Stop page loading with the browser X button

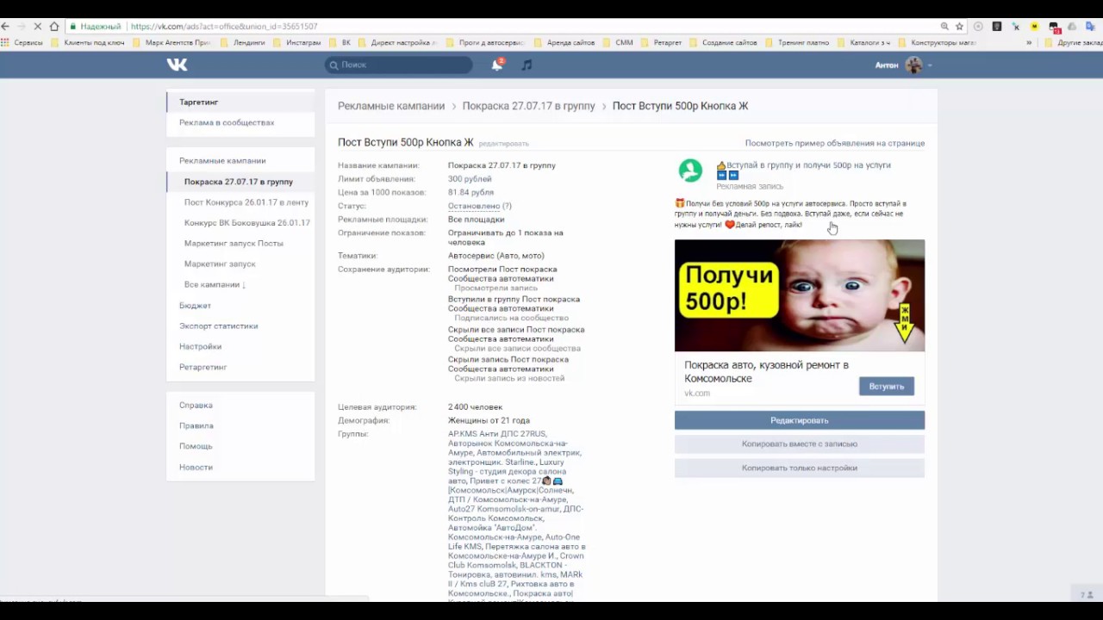[x=37, y=27]
